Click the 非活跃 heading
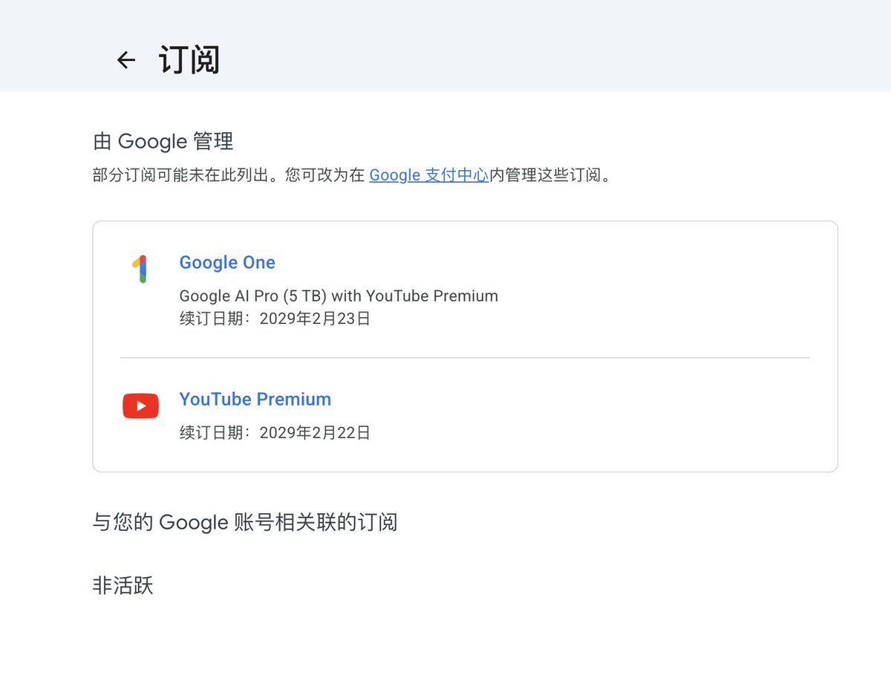The image size is (891, 684). (x=123, y=586)
